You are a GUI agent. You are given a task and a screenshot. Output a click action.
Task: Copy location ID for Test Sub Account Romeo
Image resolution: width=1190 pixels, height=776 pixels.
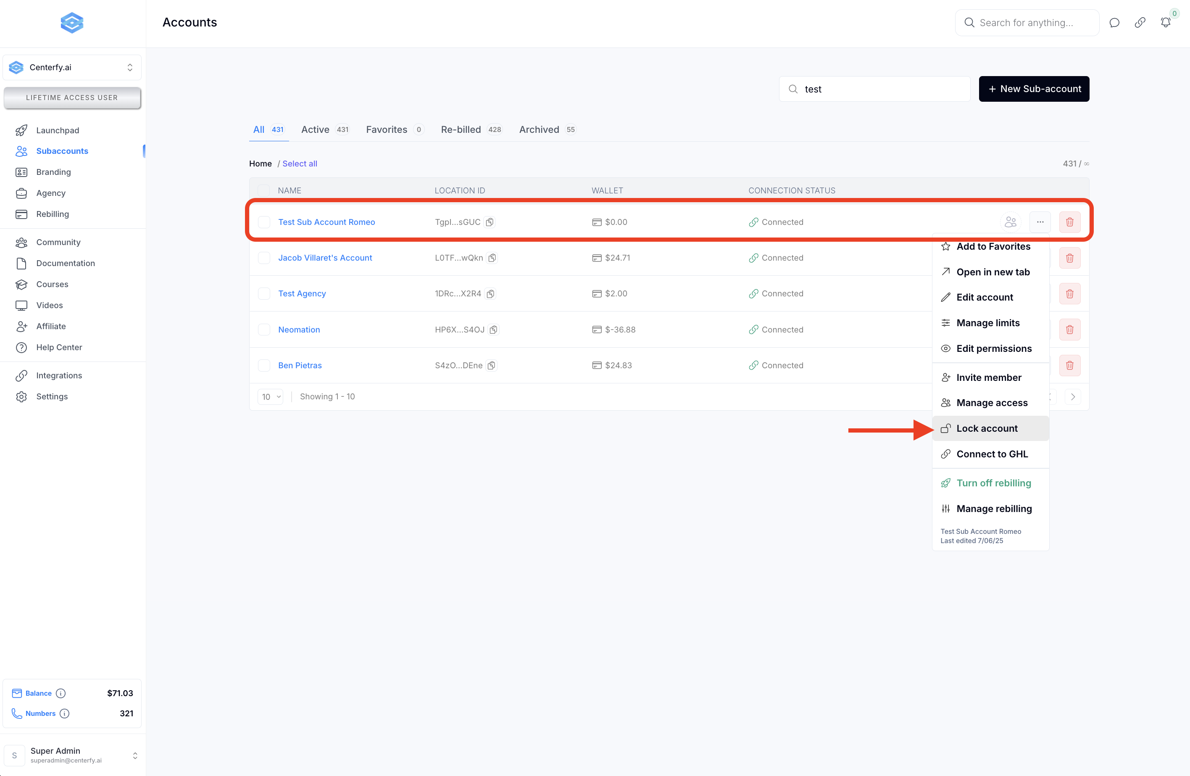[x=490, y=222]
